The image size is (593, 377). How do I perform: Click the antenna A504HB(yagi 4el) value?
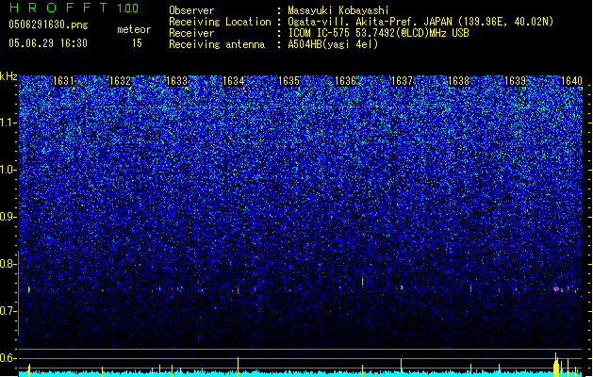(x=333, y=44)
